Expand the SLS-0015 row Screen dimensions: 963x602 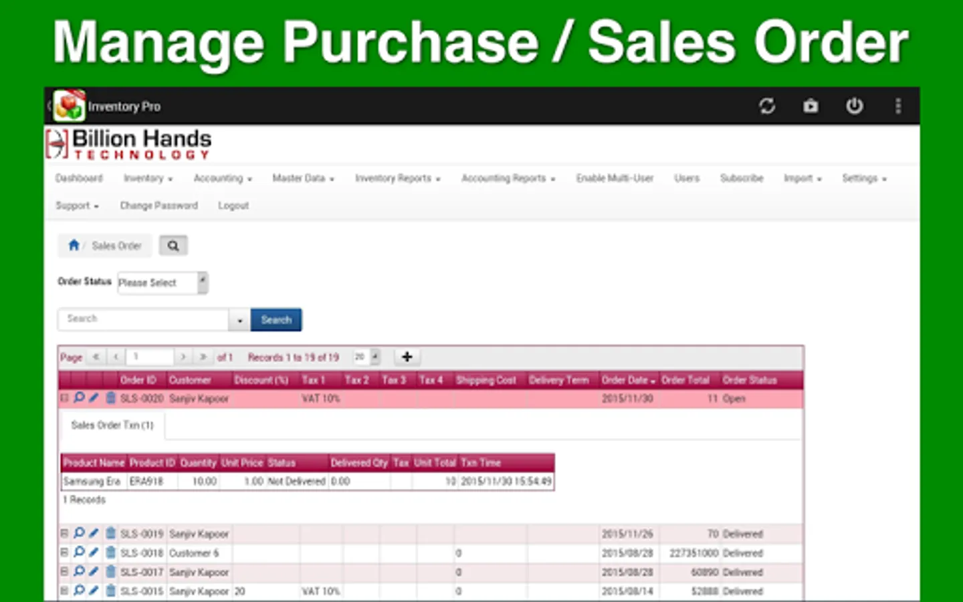coord(64,591)
